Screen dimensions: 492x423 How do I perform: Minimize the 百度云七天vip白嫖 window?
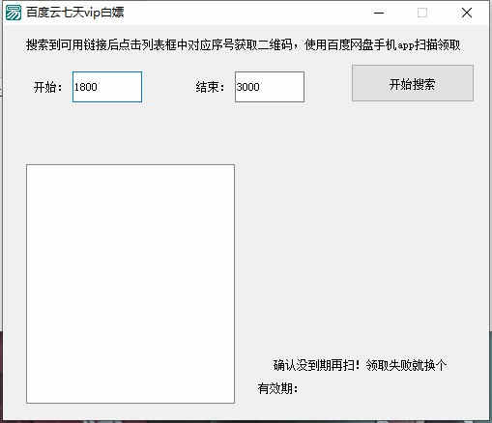coord(379,13)
